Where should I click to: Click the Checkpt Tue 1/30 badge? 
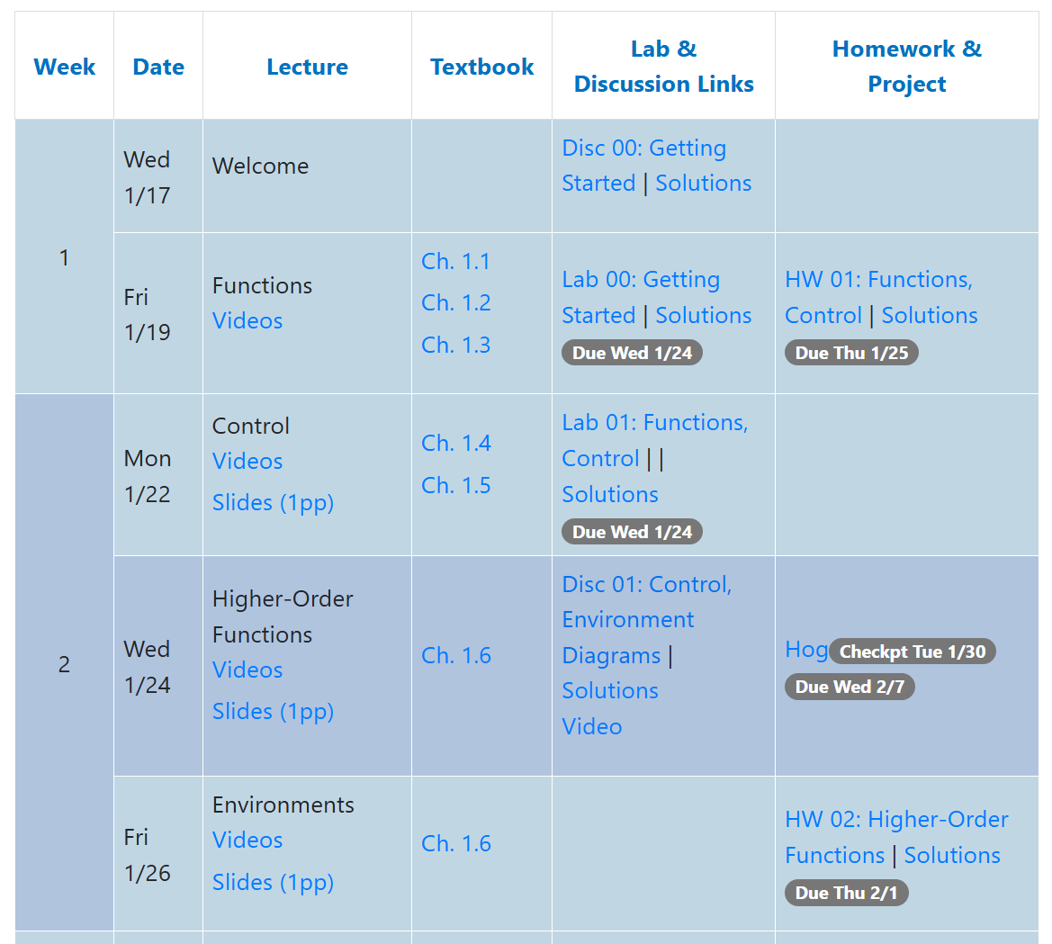tap(913, 652)
